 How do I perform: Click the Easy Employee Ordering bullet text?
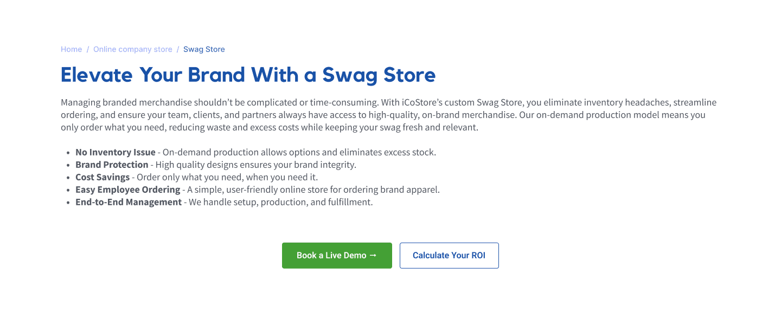pos(128,190)
